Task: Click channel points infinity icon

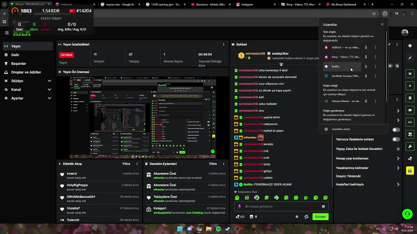Action: coord(240,217)
